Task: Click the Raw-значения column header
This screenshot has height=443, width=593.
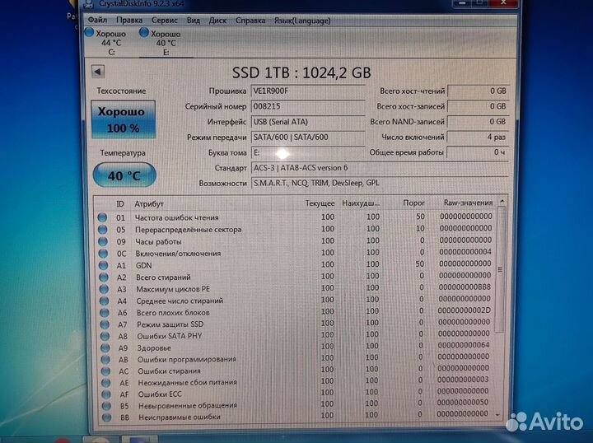Action: (468, 203)
